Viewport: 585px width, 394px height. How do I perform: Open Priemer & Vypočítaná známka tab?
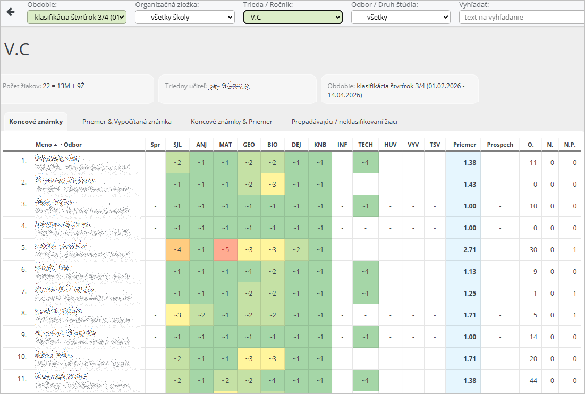point(126,122)
